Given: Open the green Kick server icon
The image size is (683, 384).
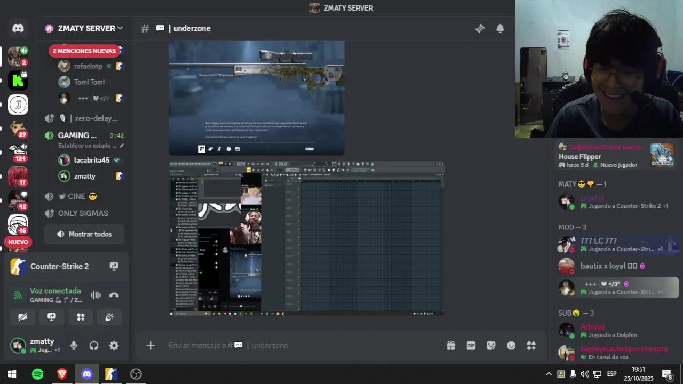Looking at the screenshot, I should (18, 80).
